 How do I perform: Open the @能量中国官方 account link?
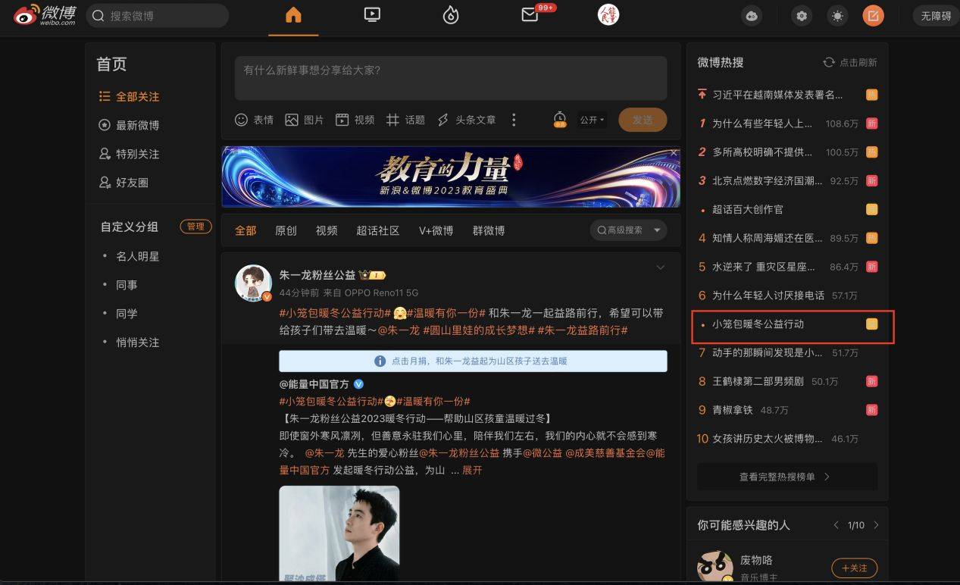[314, 384]
